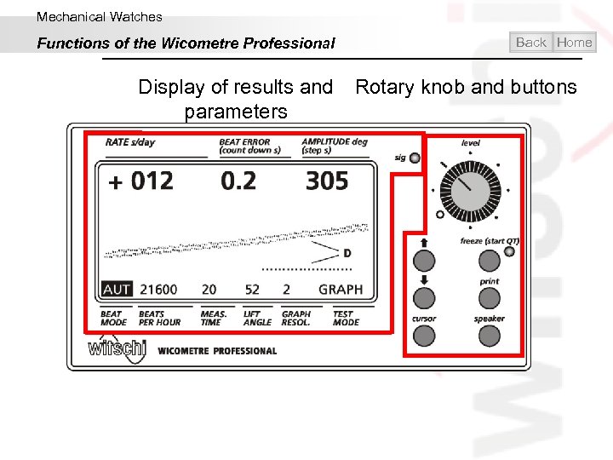Image resolution: width=613 pixels, height=460 pixels.
Task: Click the Mechanical Watches header text
Action: (100, 17)
